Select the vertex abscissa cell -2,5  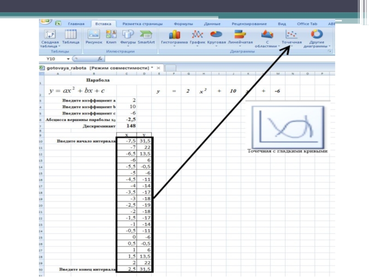(126, 120)
